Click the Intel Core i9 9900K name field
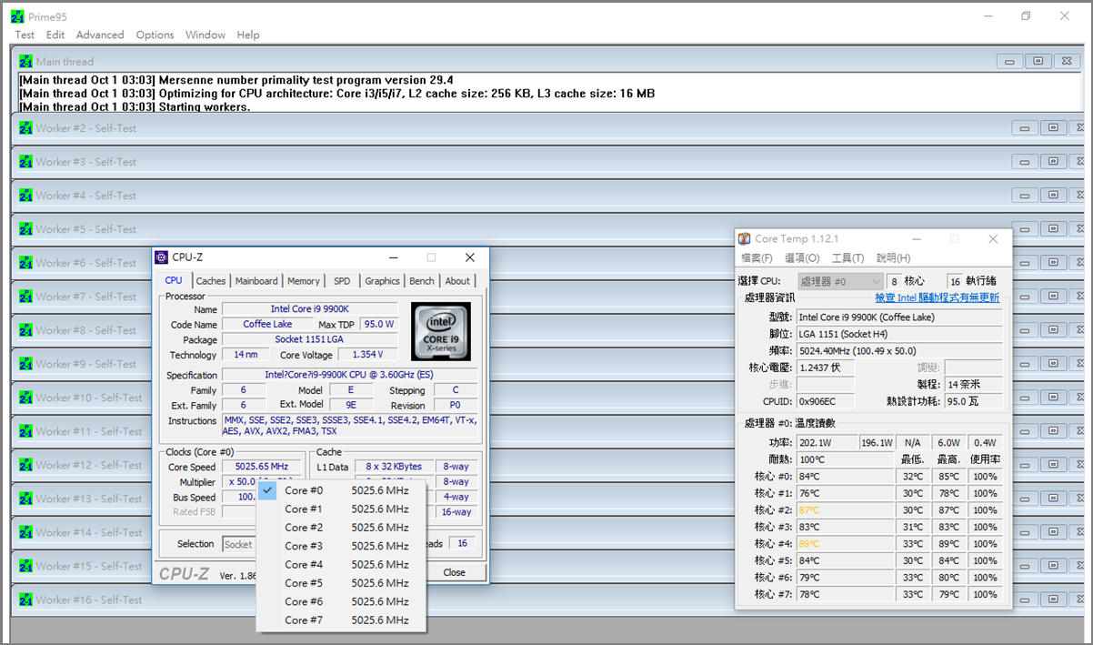 (310, 309)
